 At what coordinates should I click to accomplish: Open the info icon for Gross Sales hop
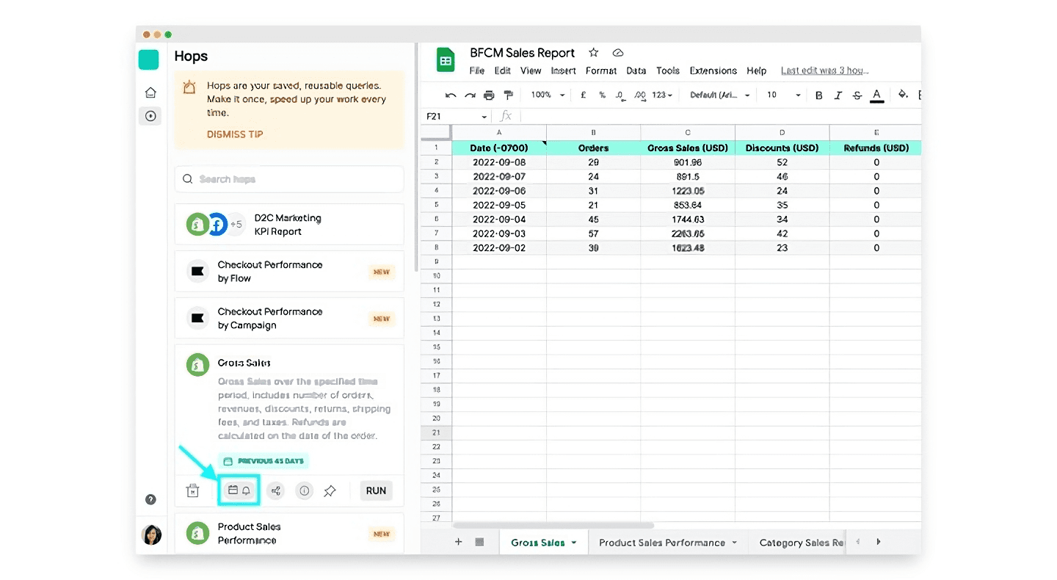(x=304, y=491)
